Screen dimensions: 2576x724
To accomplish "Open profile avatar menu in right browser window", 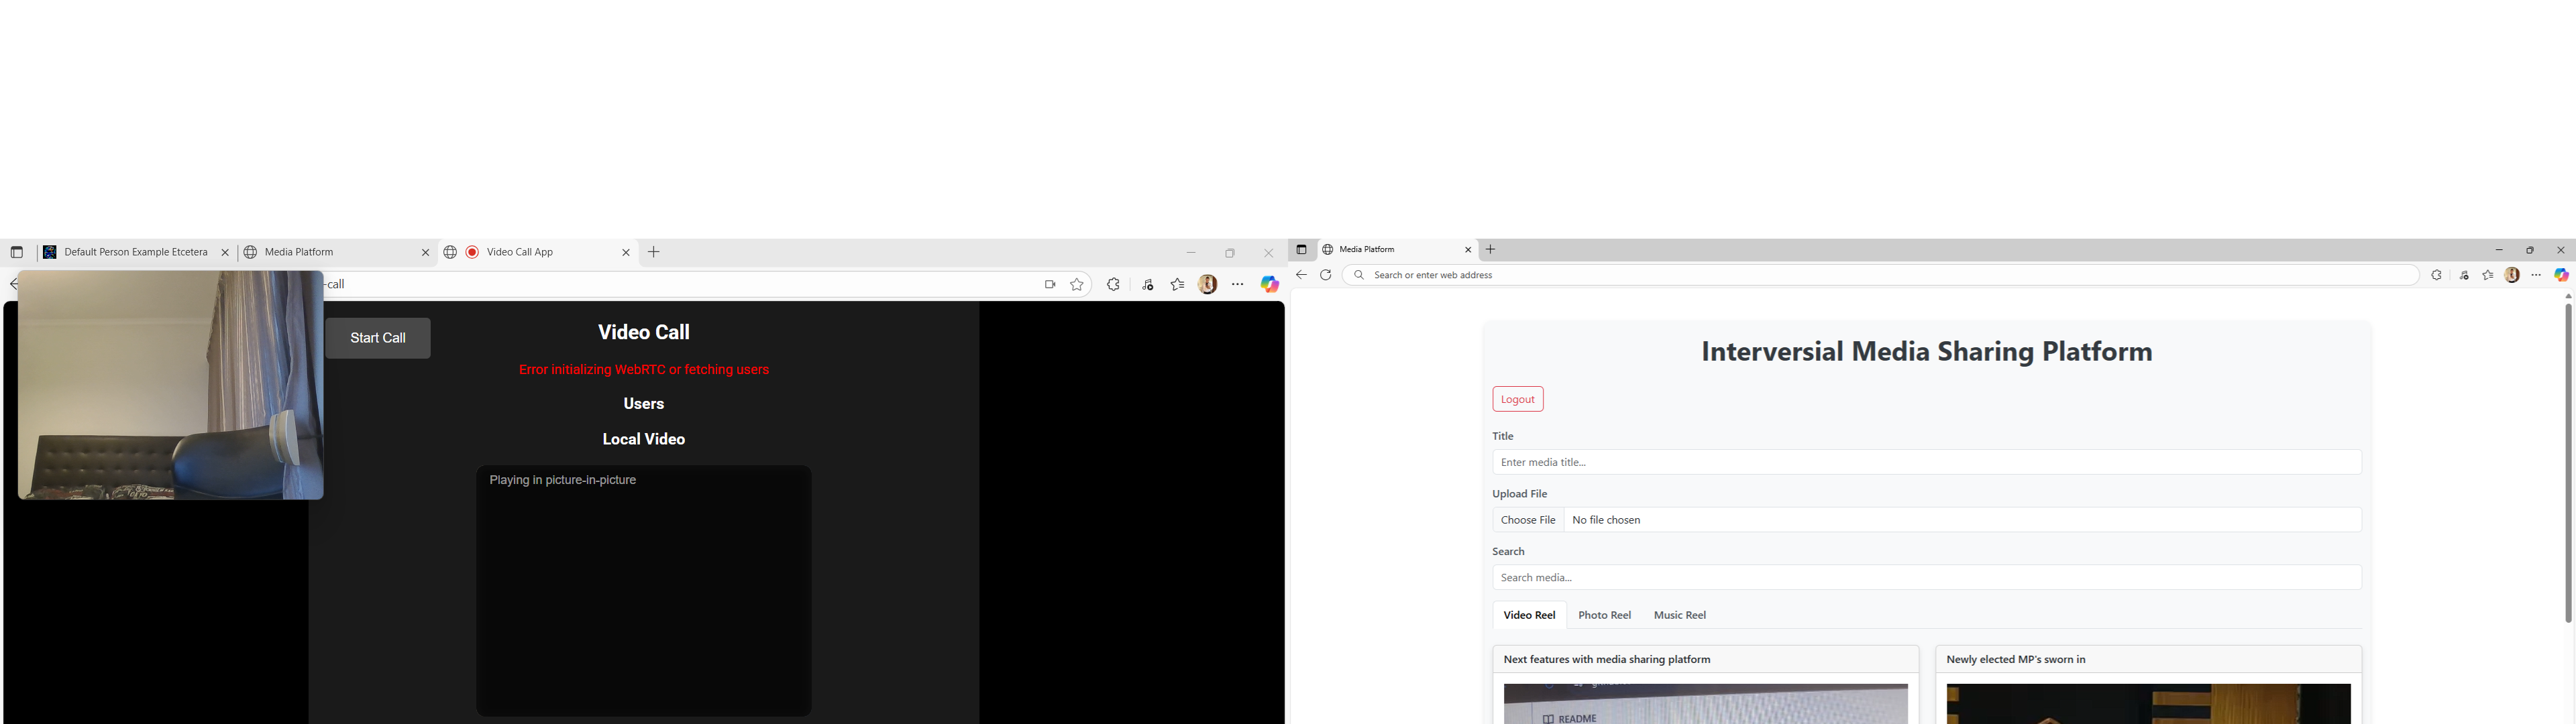I will pyautogui.click(x=2512, y=275).
